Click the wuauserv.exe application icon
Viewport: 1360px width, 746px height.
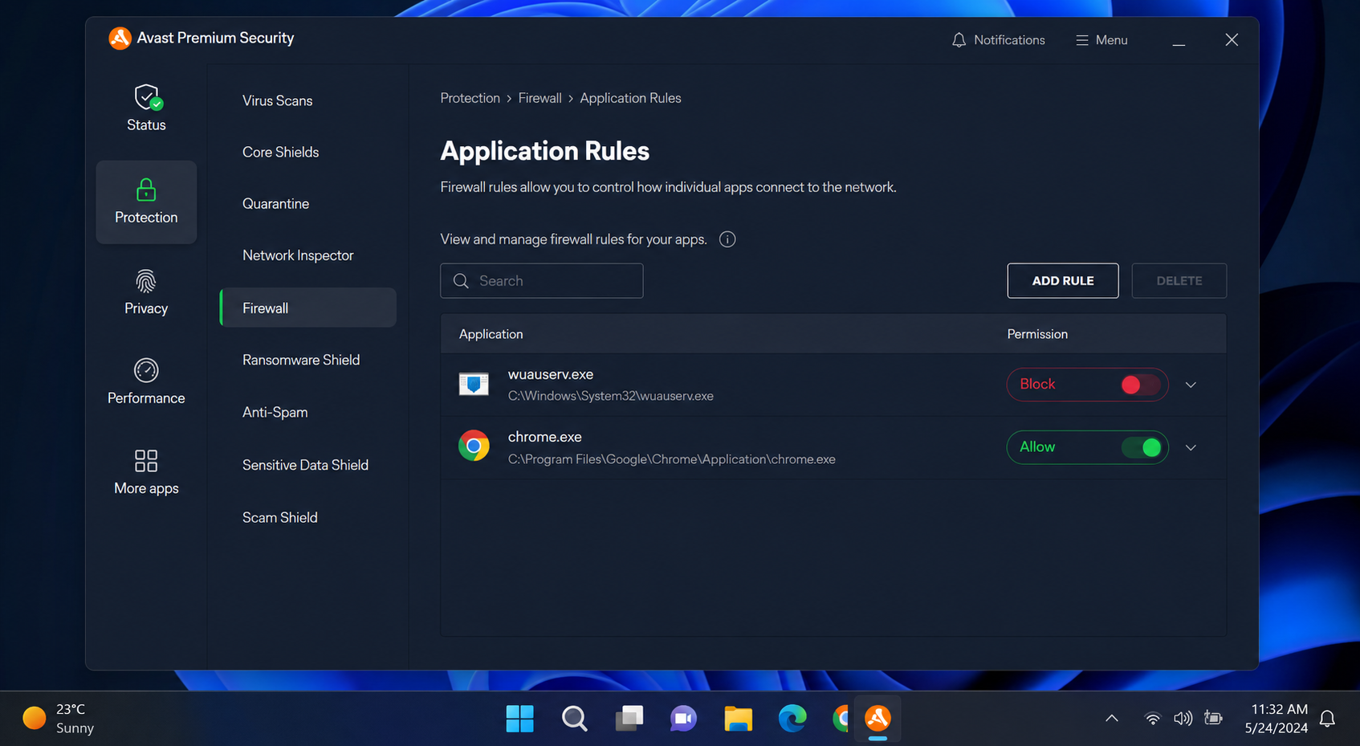pos(474,385)
